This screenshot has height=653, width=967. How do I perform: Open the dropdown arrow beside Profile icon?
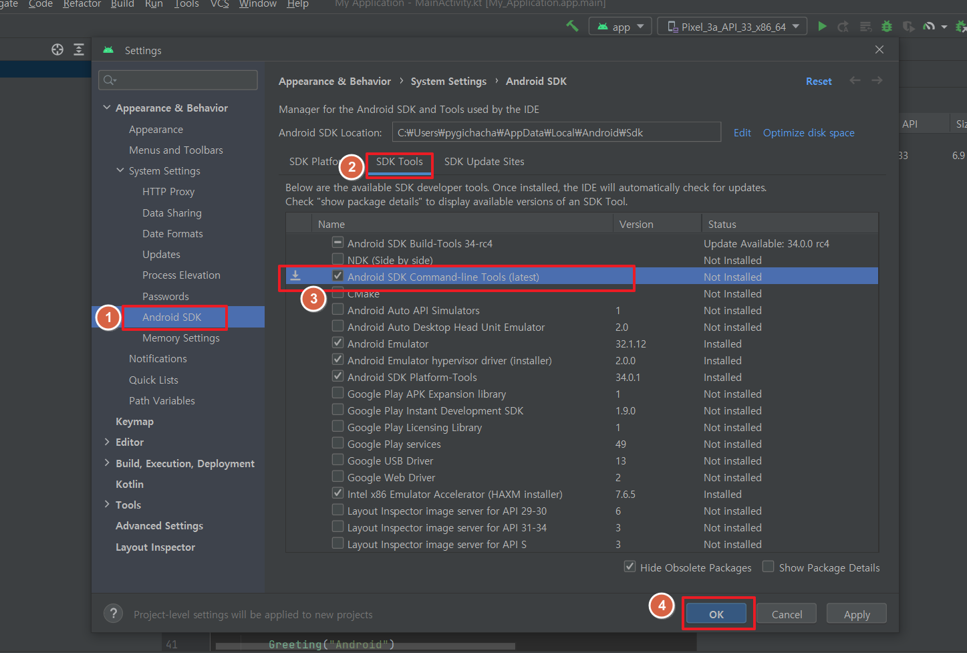pyautogui.click(x=944, y=27)
